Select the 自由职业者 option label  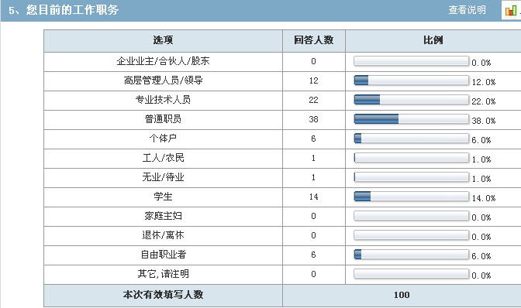163,255
